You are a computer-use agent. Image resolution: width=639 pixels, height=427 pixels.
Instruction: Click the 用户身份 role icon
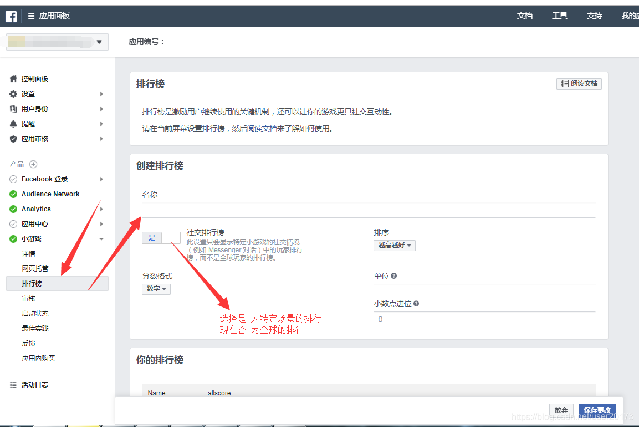[13, 109]
